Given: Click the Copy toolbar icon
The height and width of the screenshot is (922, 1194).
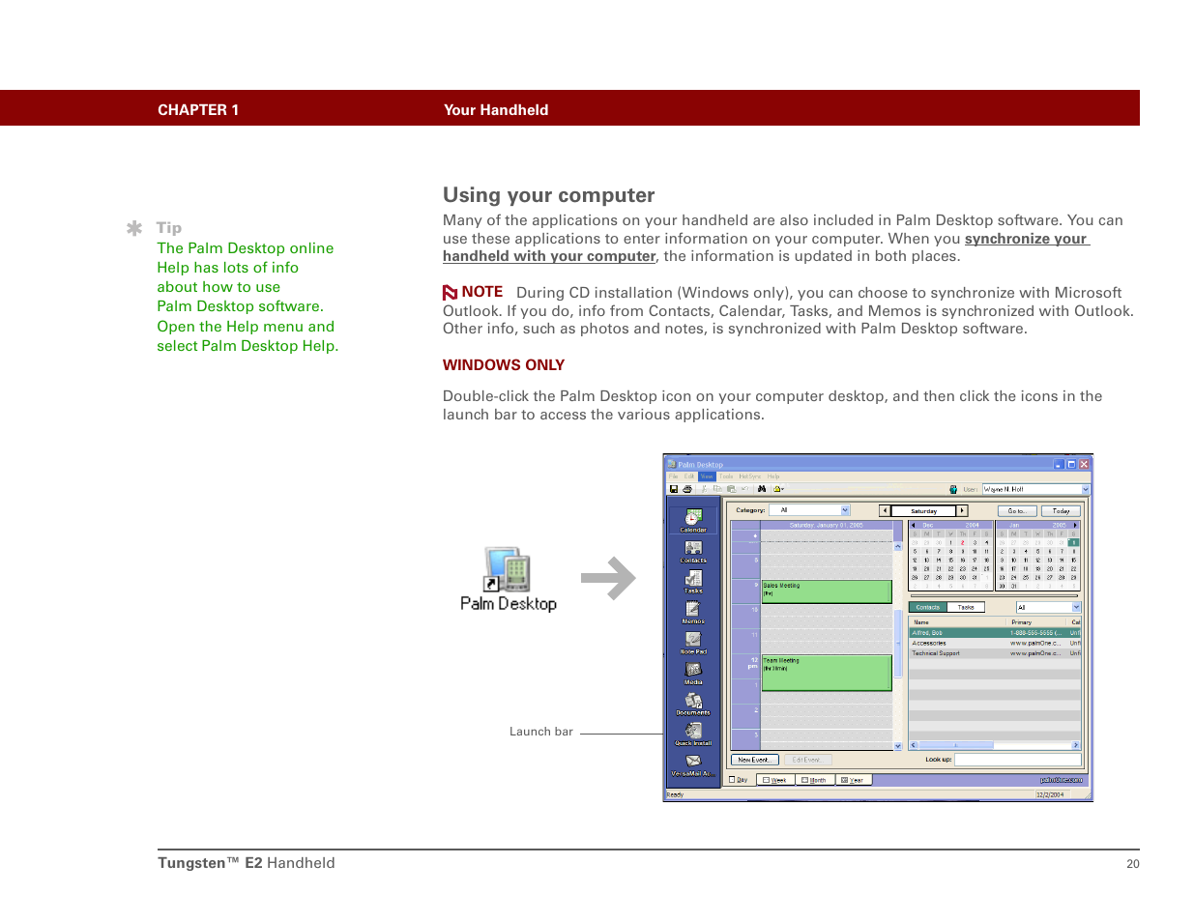Looking at the screenshot, I should pyautogui.click(x=717, y=489).
